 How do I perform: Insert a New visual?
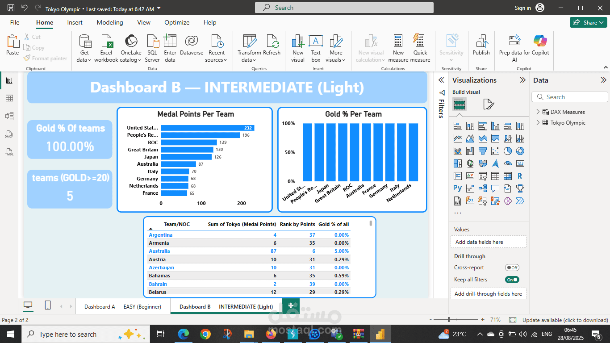[x=298, y=48]
